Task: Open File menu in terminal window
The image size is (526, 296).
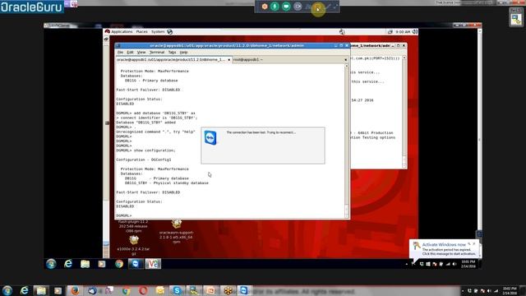Action: (x=120, y=53)
